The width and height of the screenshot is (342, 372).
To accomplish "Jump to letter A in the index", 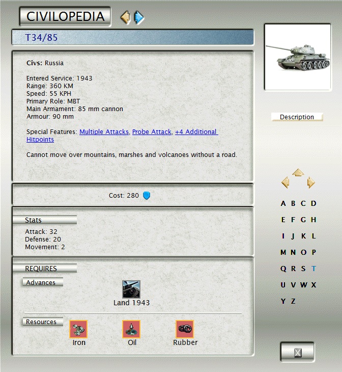I will (x=283, y=203).
